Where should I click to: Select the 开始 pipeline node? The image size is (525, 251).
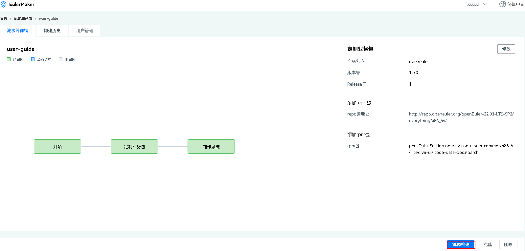[57, 147]
